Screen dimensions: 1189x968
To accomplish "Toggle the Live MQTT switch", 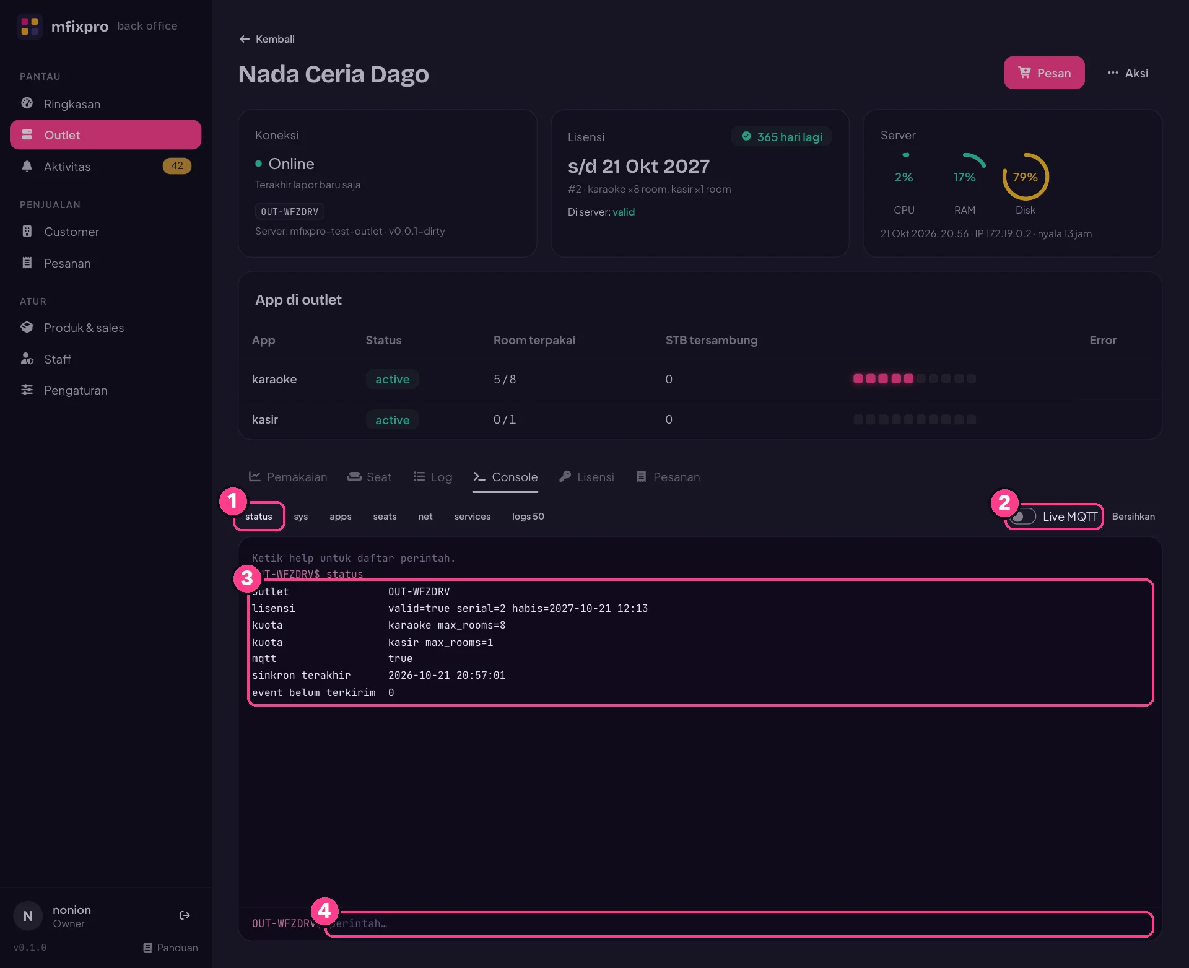I will (1023, 517).
